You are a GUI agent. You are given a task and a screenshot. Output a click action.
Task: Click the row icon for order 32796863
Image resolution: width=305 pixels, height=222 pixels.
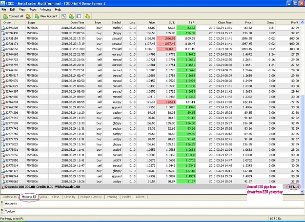pos(3,182)
